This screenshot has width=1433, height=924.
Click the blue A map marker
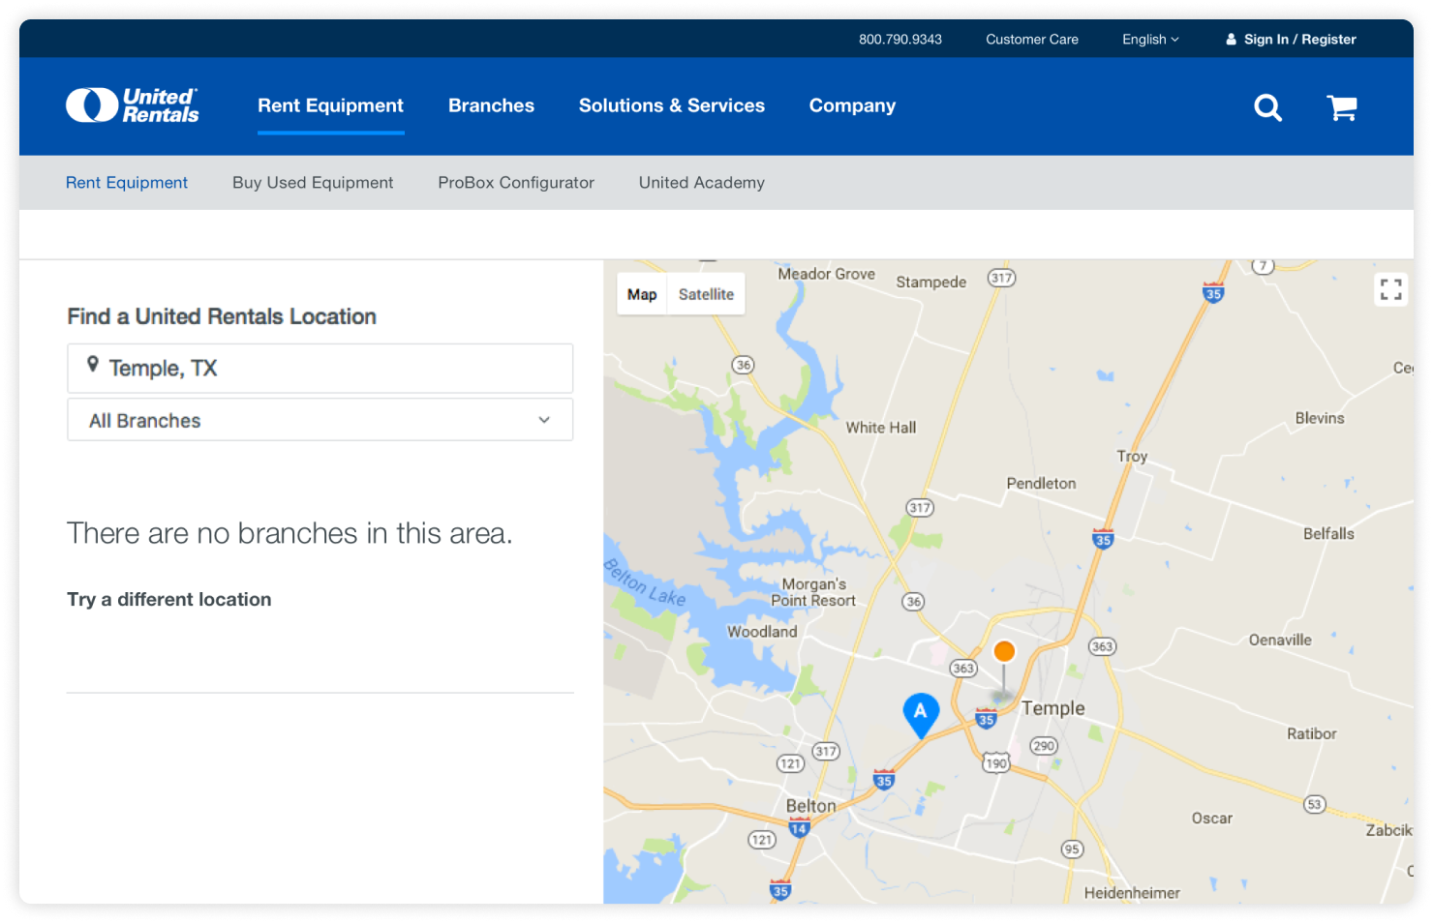click(921, 713)
